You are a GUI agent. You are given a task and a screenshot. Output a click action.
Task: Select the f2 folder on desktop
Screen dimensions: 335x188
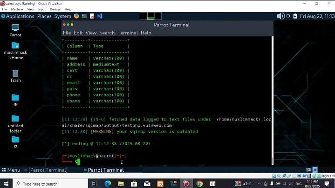click(x=15, y=142)
